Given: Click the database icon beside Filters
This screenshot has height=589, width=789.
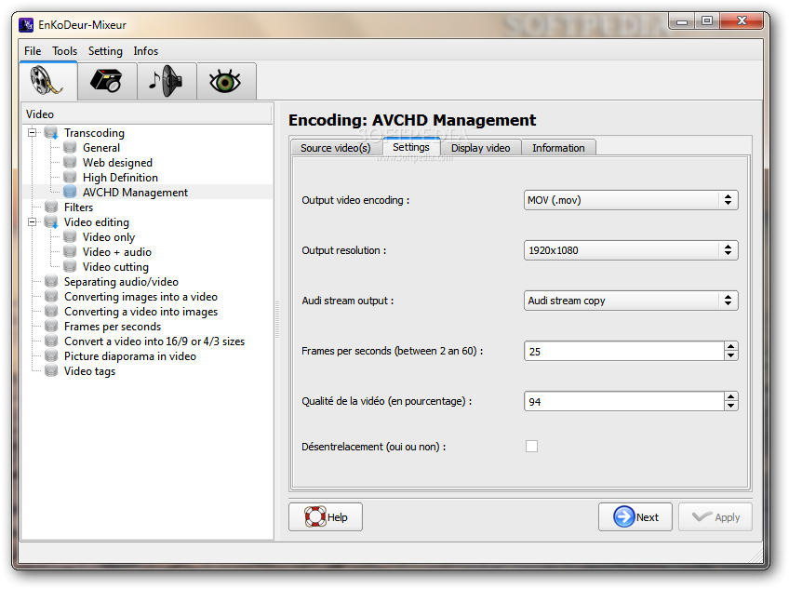Looking at the screenshot, I should pyautogui.click(x=51, y=207).
